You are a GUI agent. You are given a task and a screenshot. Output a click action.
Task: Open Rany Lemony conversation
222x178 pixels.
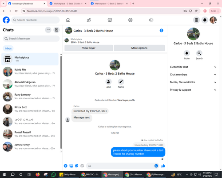[x=30, y=97]
